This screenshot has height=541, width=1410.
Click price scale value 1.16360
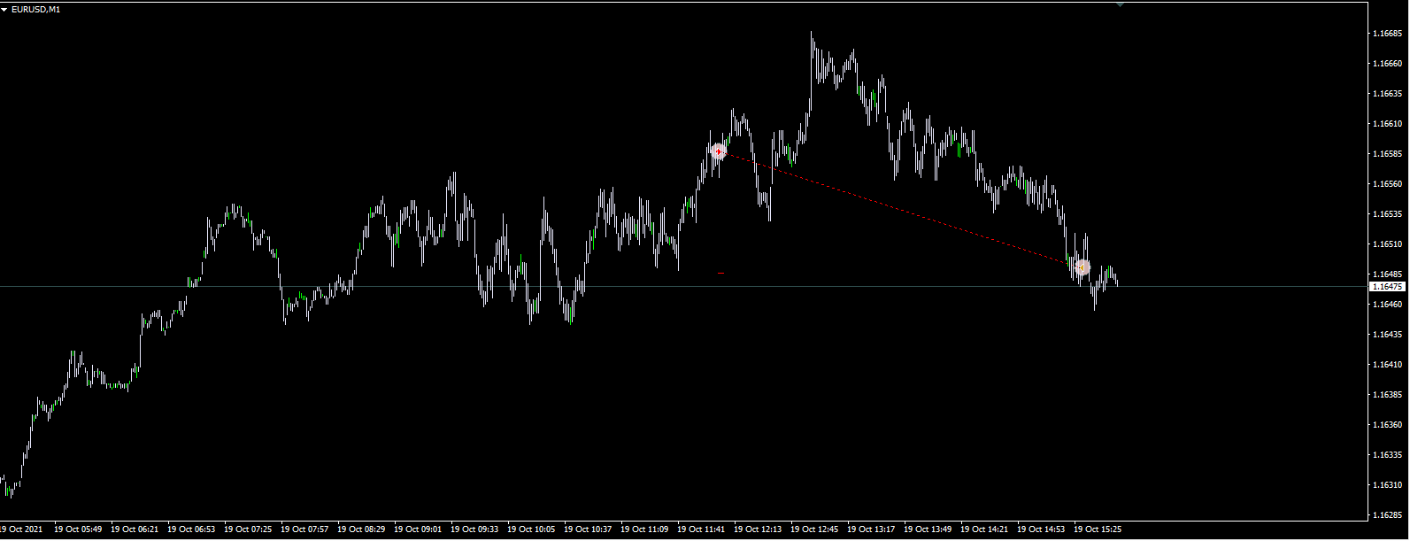point(1387,425)
